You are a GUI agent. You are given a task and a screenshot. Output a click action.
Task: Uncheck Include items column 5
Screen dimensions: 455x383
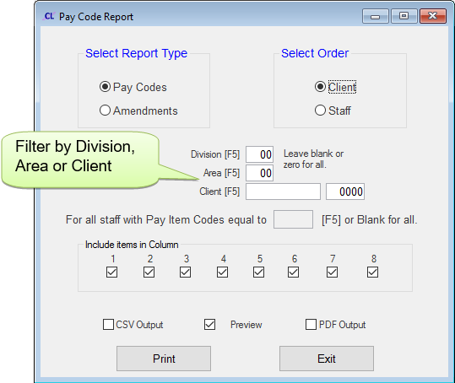click(258, 272)
